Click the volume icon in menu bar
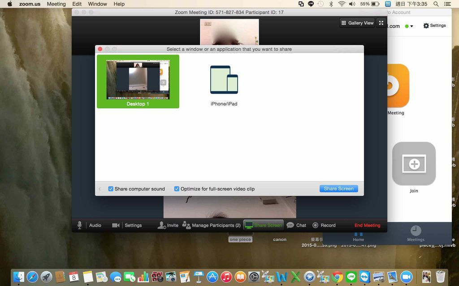459x286 pixels. tap(352, 4)
